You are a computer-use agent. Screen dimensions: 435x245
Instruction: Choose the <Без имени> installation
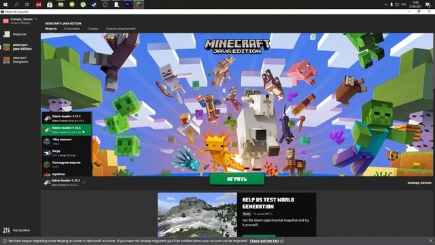(67, 142)
